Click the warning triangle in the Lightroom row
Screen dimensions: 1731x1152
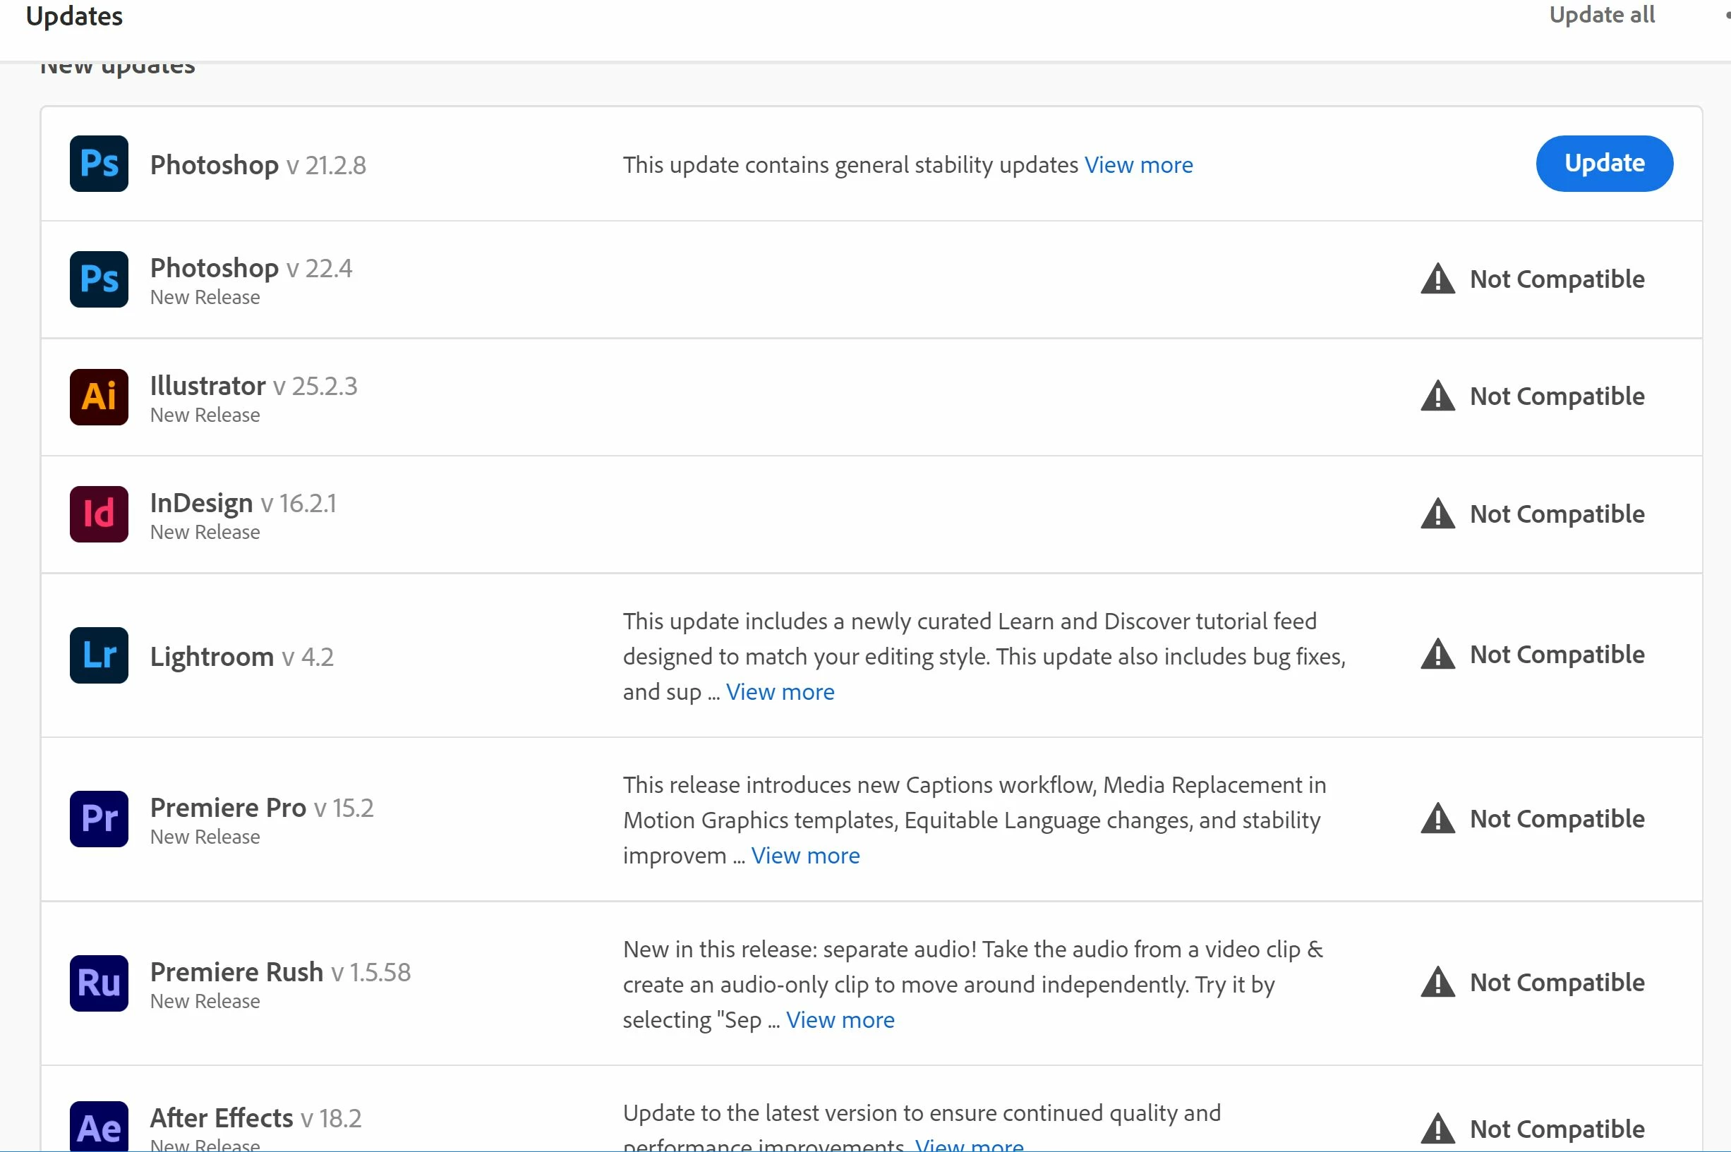coord(1438,655)
